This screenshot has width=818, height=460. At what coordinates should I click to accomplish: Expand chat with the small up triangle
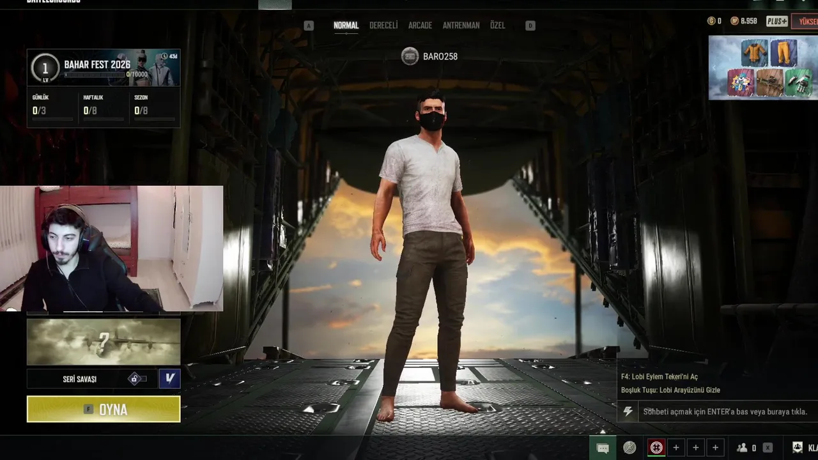(x=602, y=431)
